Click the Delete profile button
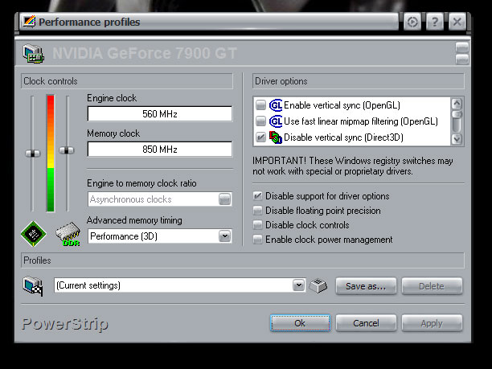Image resolution: width=492 pixels, height=369 pixels. [x=432, y=286]
